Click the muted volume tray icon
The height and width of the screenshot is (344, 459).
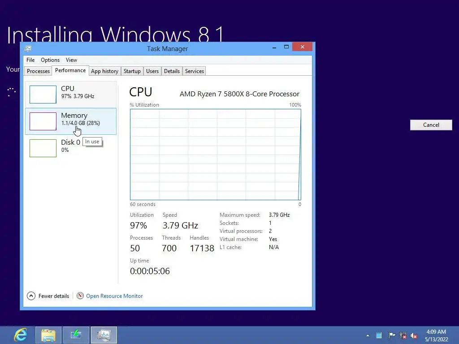point(414,335)
